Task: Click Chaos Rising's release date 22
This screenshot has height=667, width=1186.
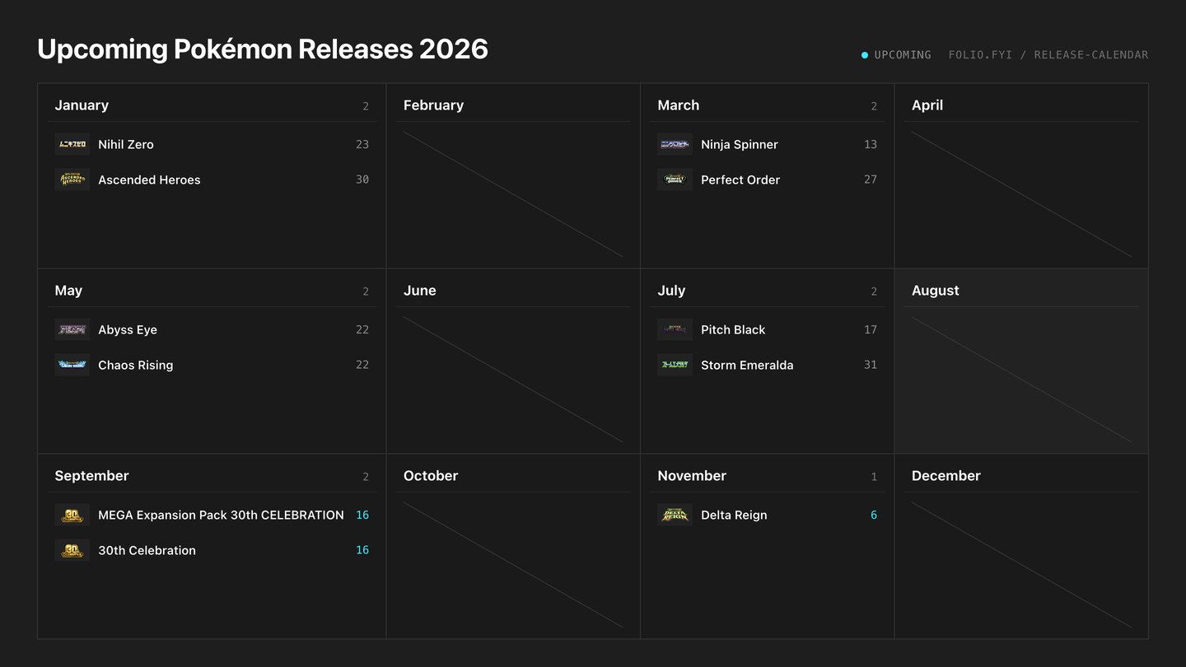Action: coord(362,365)
